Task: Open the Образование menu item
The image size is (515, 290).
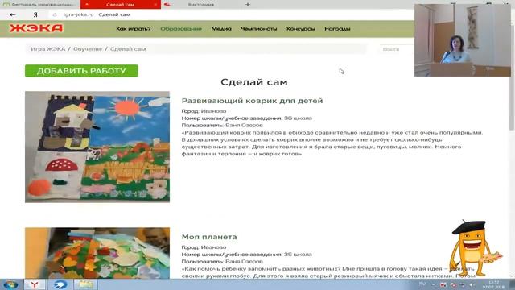Action: tap(181, 29)
